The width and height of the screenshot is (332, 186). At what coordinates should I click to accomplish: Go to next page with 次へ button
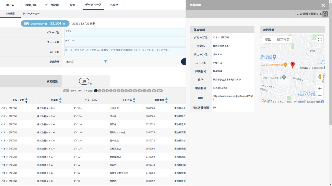point(160,91)
